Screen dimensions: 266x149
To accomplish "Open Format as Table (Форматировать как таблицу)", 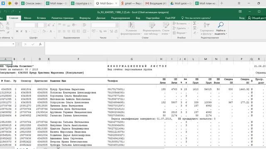I will pos(151,29).
